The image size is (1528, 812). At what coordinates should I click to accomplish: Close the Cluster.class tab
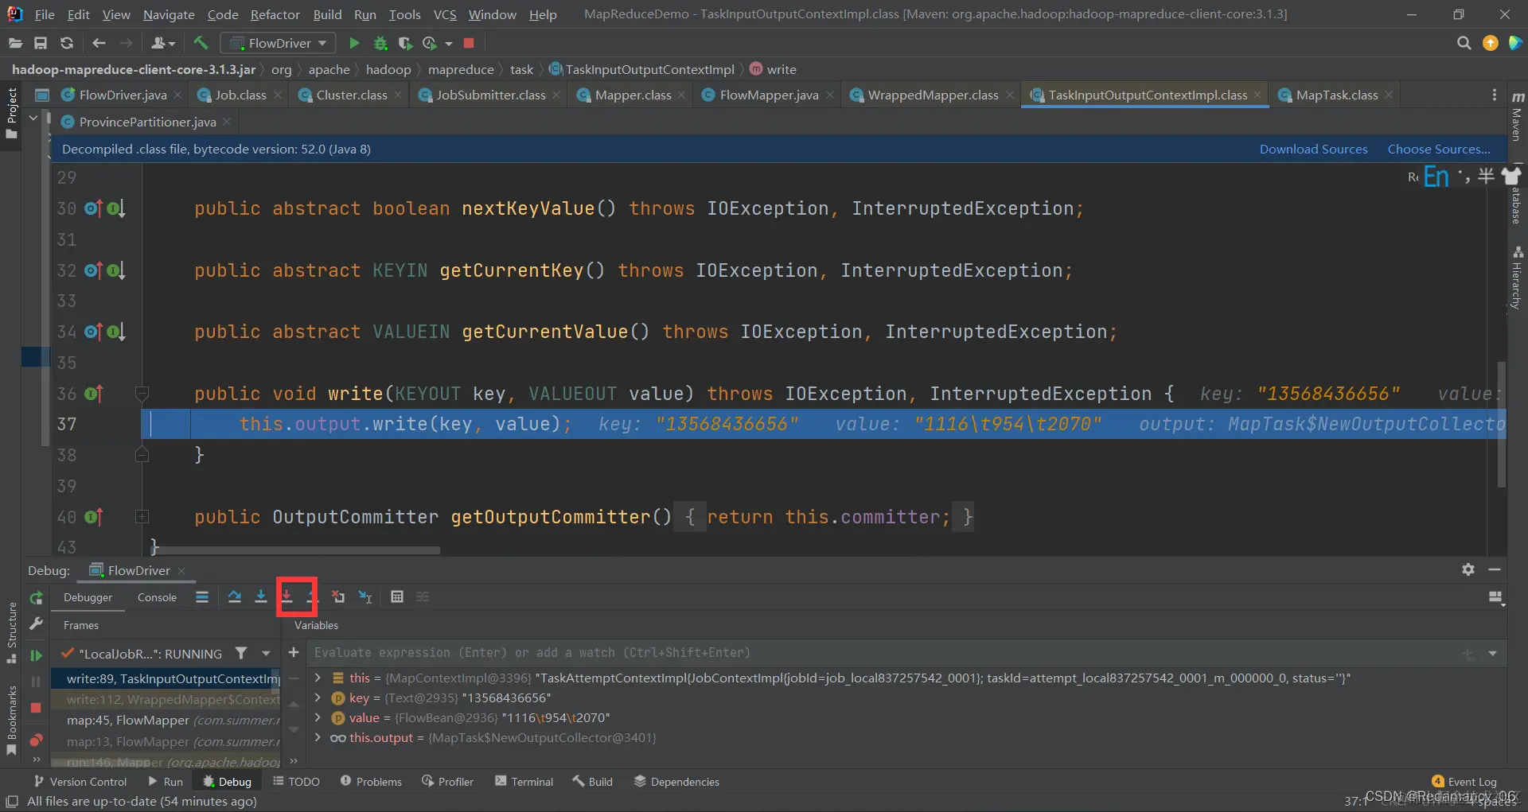click(399, 95)
